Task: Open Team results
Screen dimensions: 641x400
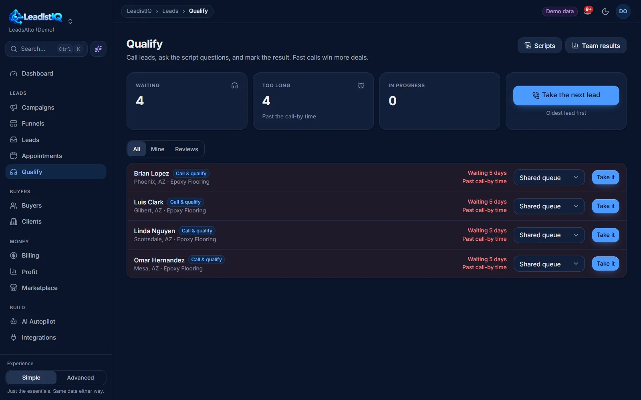Action: [596, 46]
